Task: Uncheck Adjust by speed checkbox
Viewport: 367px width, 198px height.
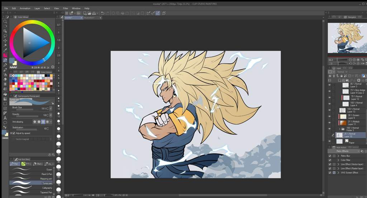Action: (x=14, y=133)
